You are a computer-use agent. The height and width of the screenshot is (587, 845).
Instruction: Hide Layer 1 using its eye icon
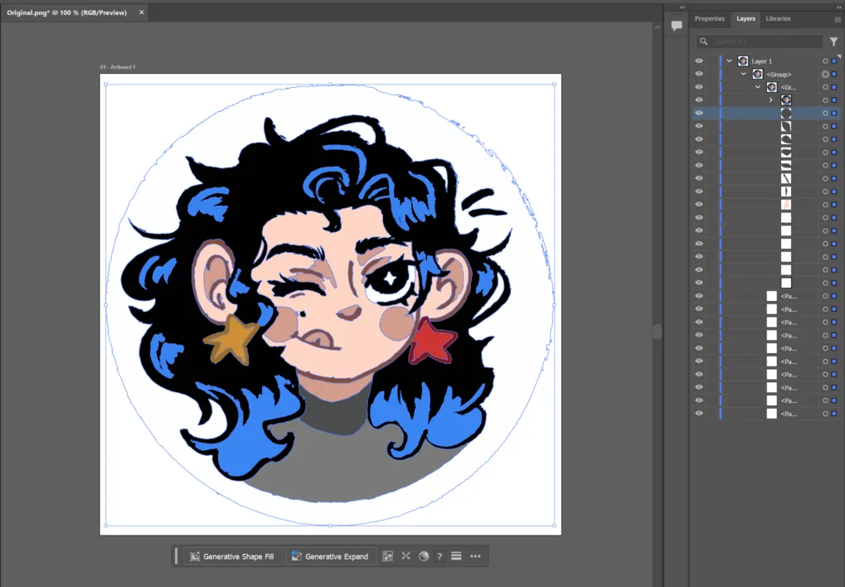(x=699, y=61)
